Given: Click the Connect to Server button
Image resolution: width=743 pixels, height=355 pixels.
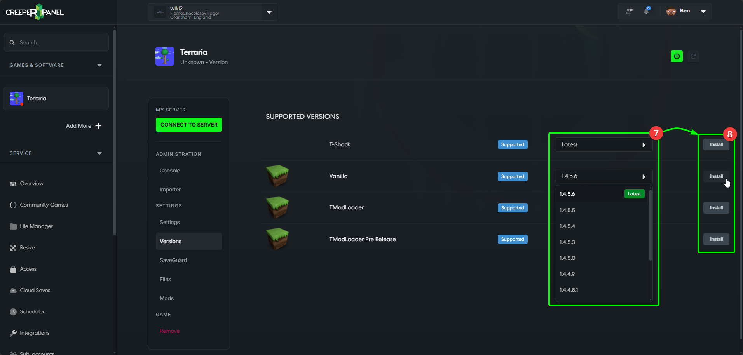Looking at the screenshot, I should (189, 125).
